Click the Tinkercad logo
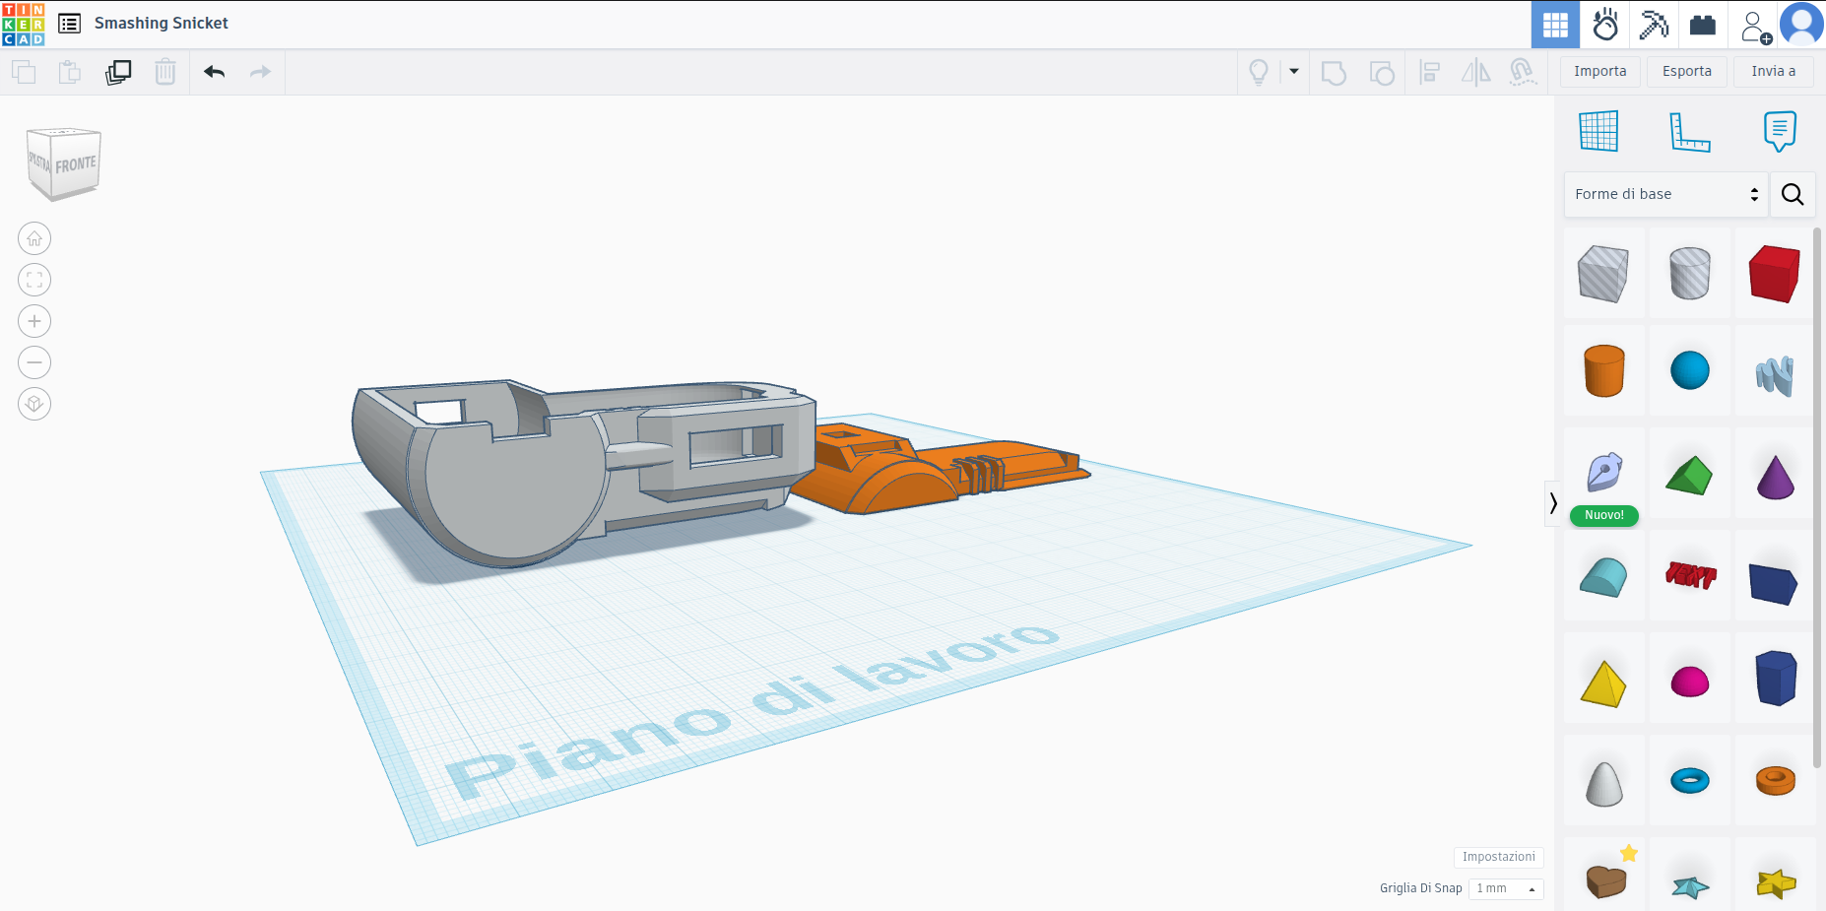 (x=24, y=24)
